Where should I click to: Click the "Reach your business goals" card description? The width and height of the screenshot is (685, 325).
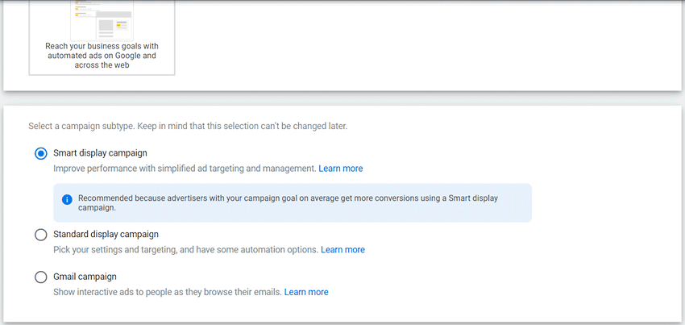(x=102, y=56)
